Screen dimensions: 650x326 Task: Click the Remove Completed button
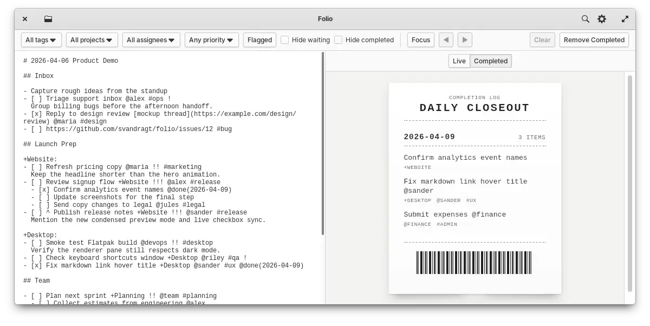(594, 40)
